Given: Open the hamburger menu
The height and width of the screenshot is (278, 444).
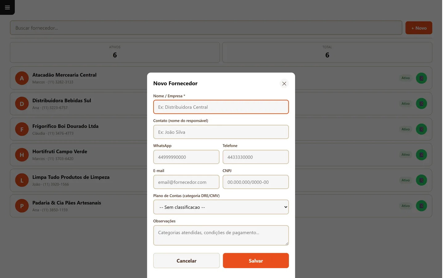Looking at the screenshot, I should pyautogui.click(x=7, y=7).
